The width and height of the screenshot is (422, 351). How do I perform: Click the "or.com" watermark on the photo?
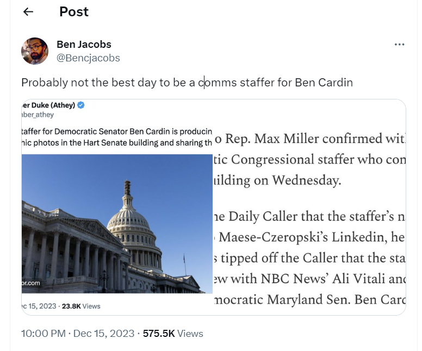(32, 284)
